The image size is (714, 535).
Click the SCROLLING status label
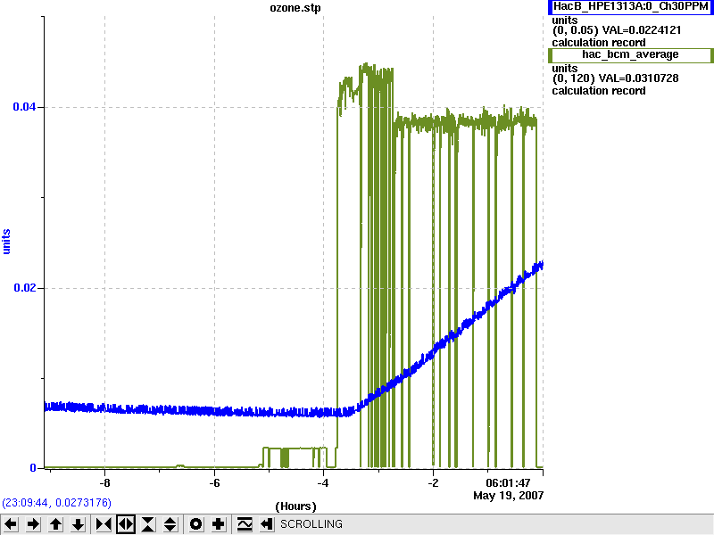tap(311, 524)
